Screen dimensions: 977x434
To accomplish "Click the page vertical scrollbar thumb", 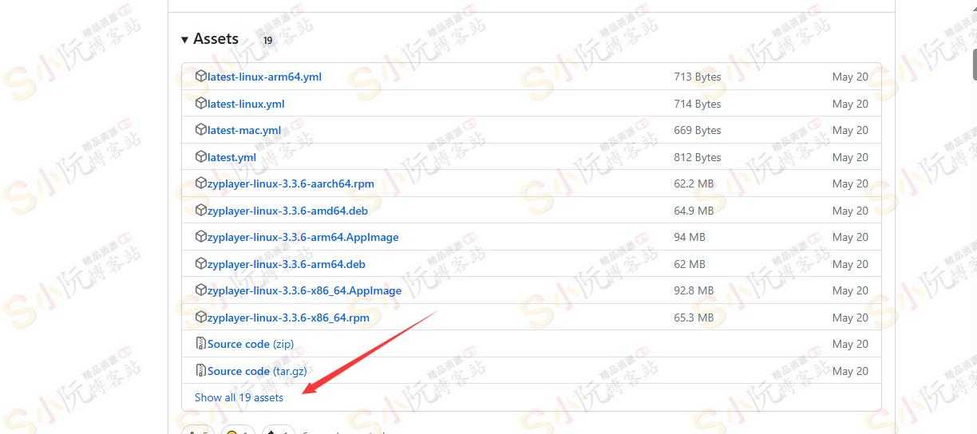I will tap(975, 64).
